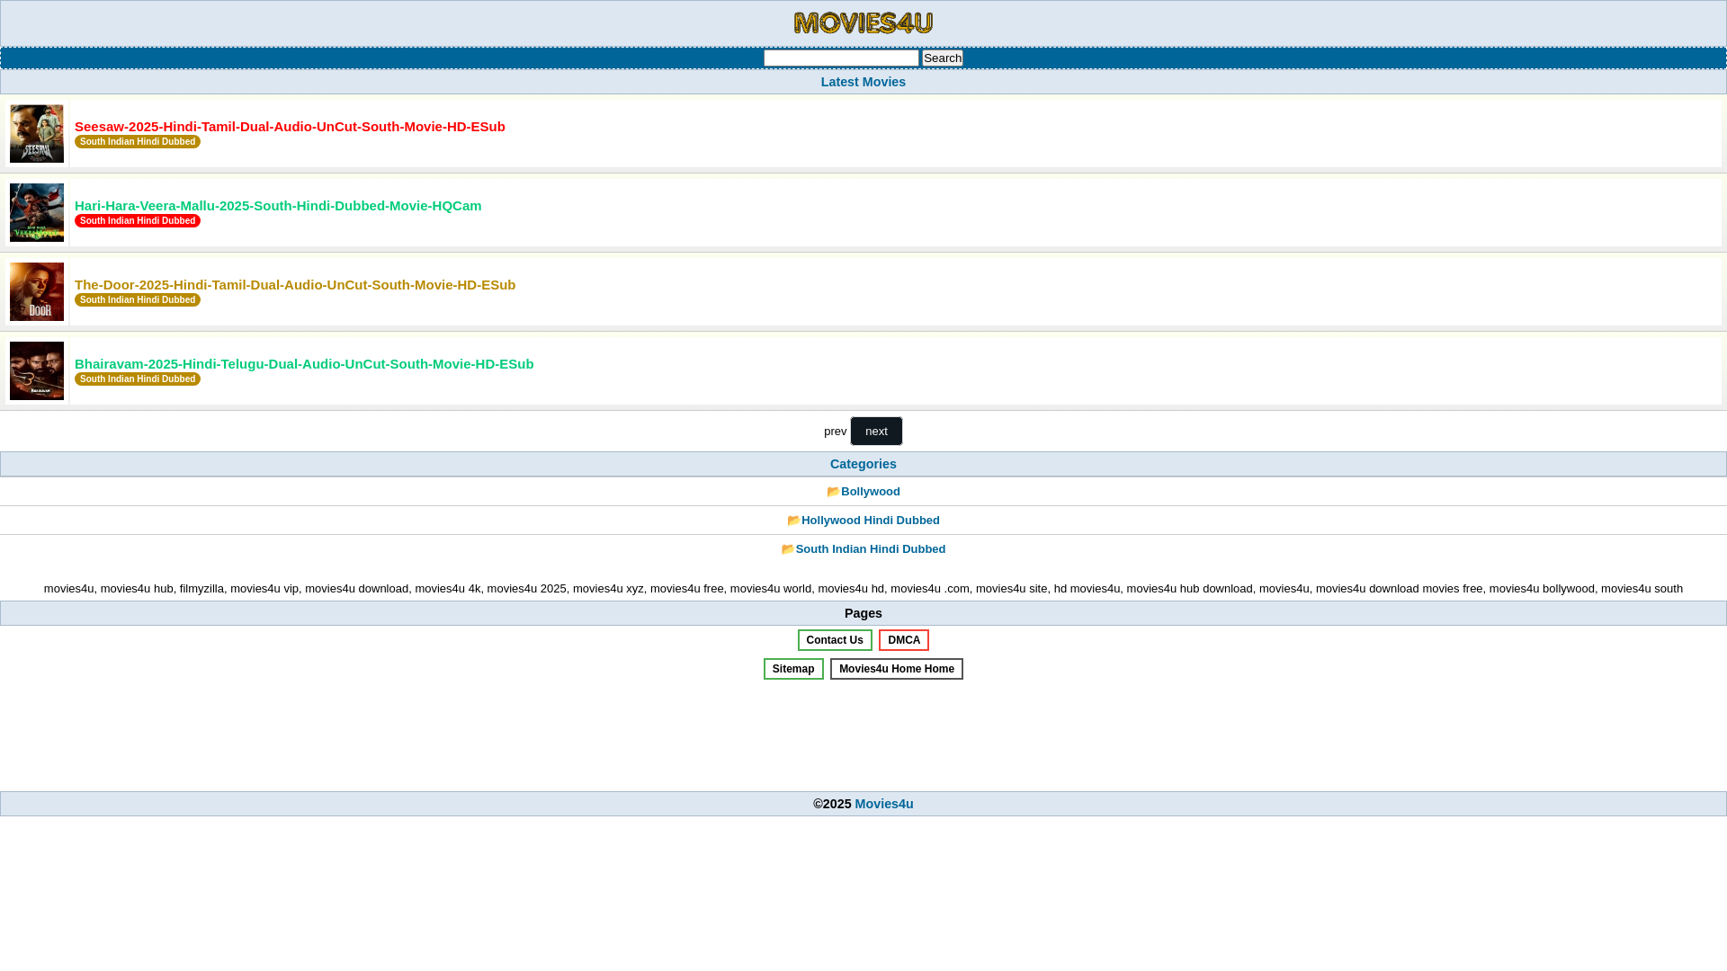This screenshot has width=1727, height=971.
Task: Click the 'movies4u hub' keyword text
Action: 137,589
